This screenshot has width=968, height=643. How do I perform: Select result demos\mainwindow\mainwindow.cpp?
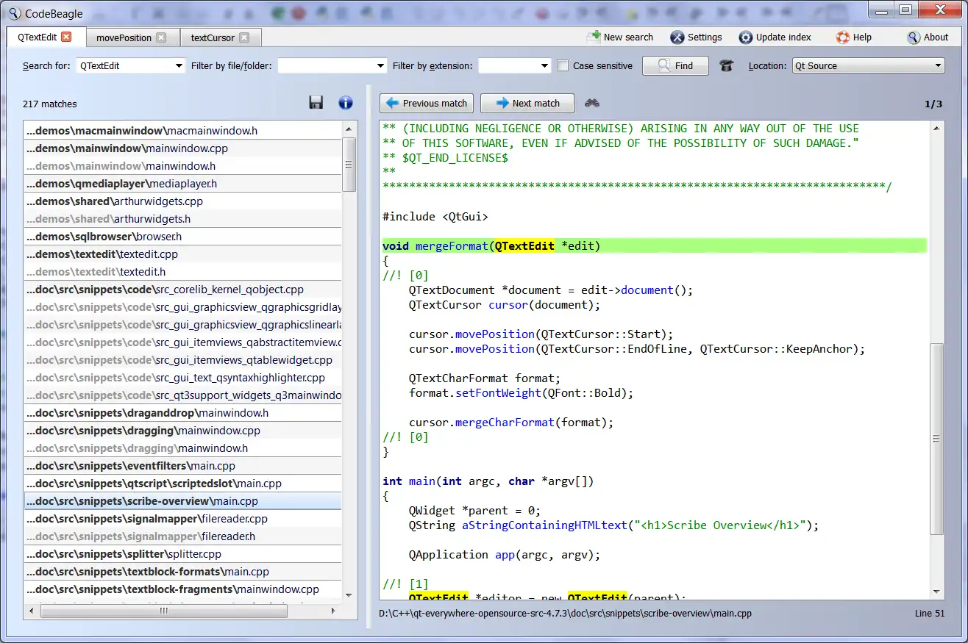(183, 148)
